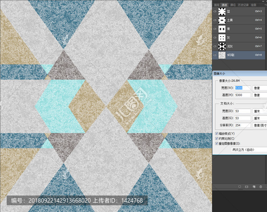Switch to the 路径 (Paths) tab
Screen dimensions: 267x212
233,5
